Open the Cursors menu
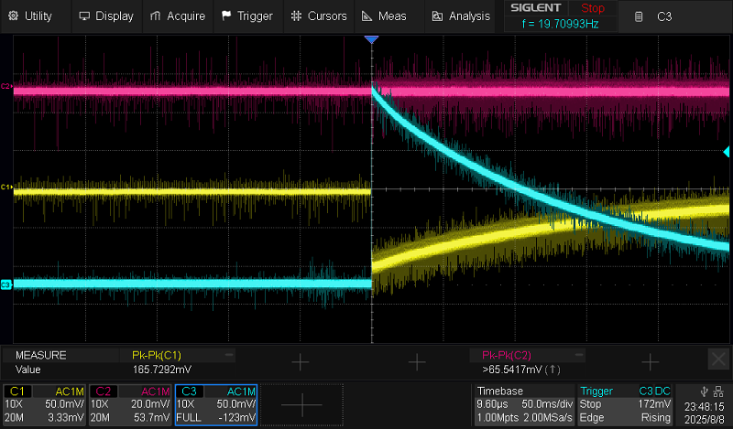The image size is (733, 429). coord(319,16)
